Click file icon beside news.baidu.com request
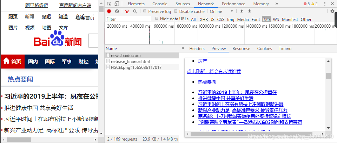The height and width of the screenshot is (143, 337). click(108, 56)
